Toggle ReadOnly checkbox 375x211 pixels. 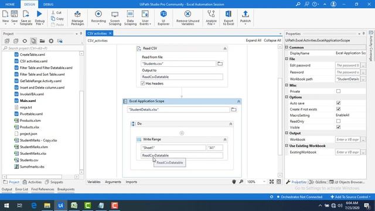338,121
